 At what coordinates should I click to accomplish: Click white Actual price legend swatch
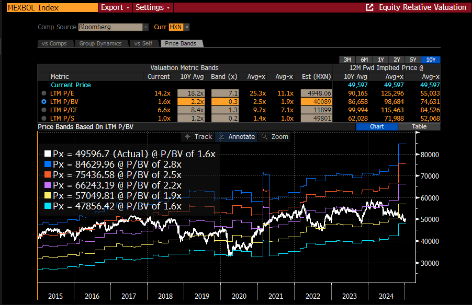tap(48, 154)
